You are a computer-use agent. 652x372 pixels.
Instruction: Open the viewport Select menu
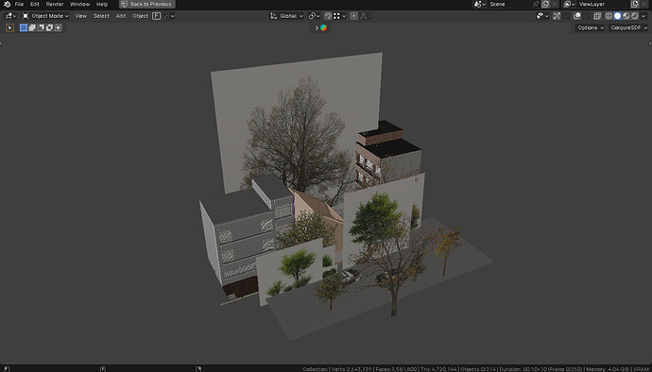pos(101,16)
